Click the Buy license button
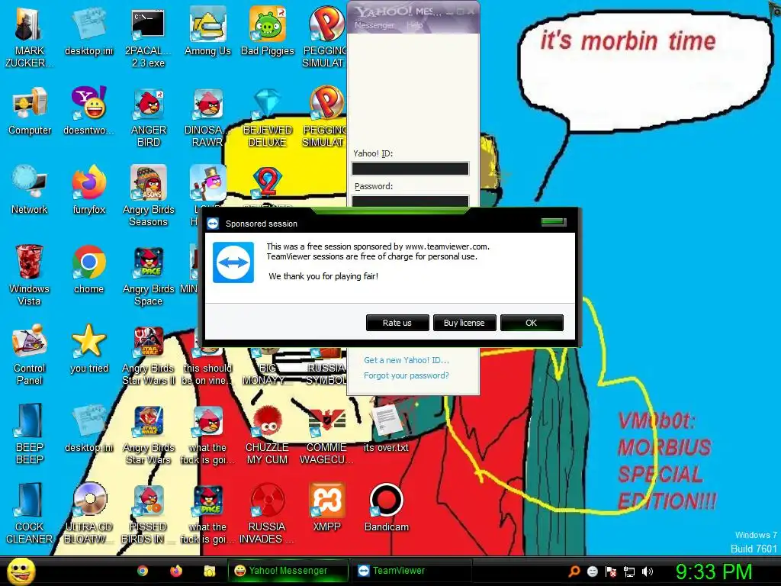Image resolution: width=781 pixels, height=586 pixels. pyautogui.click(x=464, y=323)
